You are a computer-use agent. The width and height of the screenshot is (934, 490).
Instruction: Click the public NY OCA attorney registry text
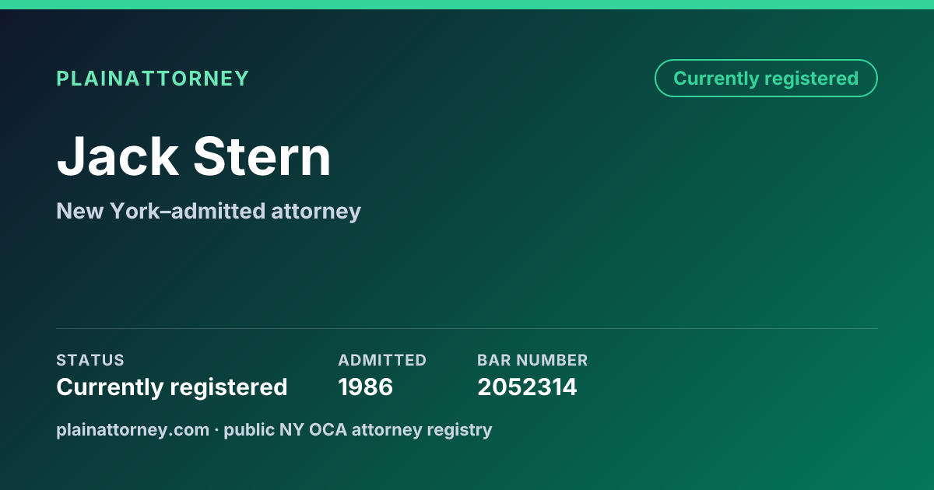point(358,429)
